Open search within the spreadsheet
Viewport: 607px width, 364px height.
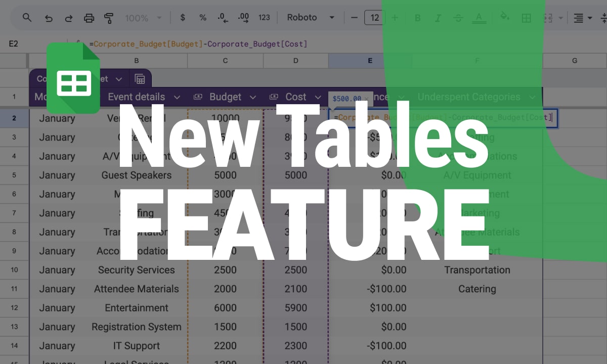(x=27, y=17)
